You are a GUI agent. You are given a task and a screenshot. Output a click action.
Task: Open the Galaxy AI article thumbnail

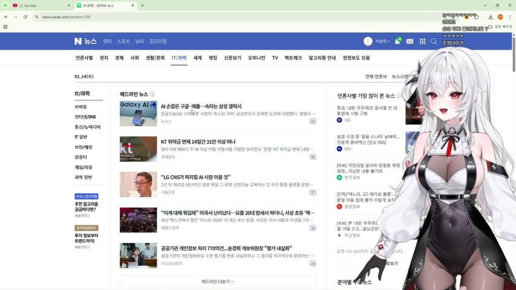(138, 114)
